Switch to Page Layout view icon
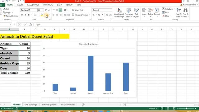This screenshot has height=112, width=199. 168,109
